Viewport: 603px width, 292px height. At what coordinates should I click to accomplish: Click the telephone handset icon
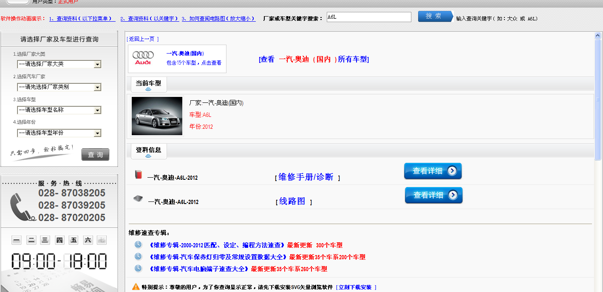[22, 207]
